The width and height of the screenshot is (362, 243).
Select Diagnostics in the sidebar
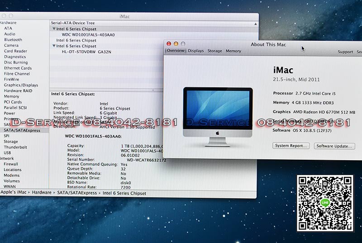15,57
